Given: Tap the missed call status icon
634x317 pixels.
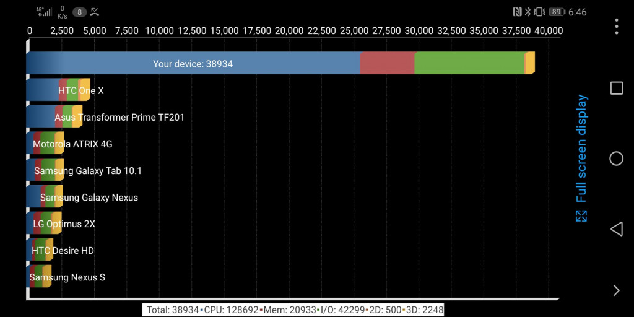Looking at the screenshot, I should tap(95, 12).
